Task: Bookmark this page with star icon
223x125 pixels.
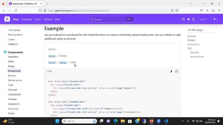Action: coord(177,10)
